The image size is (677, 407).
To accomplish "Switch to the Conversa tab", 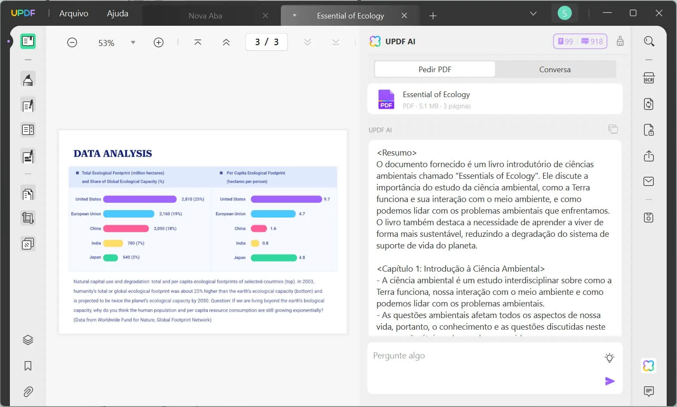I will tap(555, 69).
